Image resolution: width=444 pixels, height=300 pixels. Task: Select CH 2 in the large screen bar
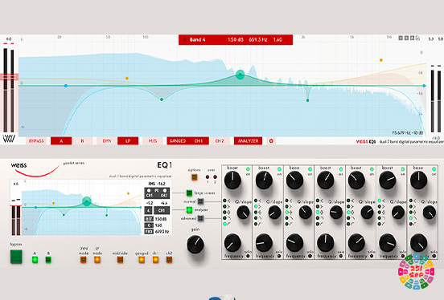point(220,140)
